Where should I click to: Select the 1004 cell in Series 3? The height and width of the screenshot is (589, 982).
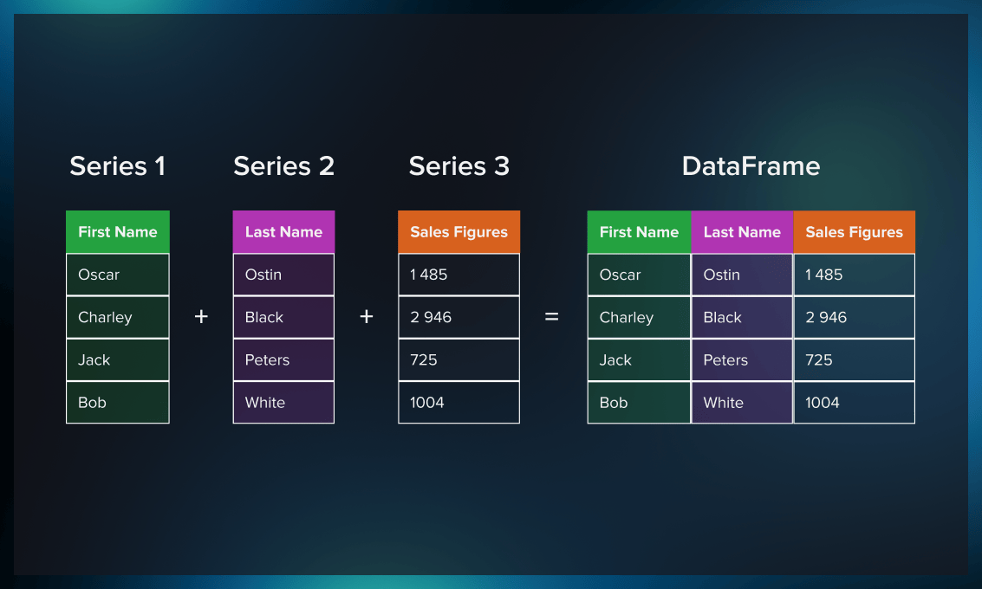(459, 403)
